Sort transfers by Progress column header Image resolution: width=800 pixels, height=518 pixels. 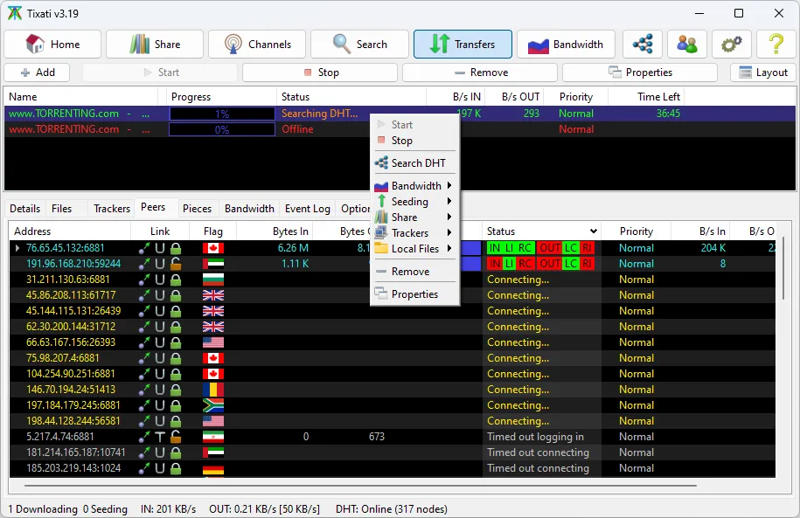click(x=222, y=97)
